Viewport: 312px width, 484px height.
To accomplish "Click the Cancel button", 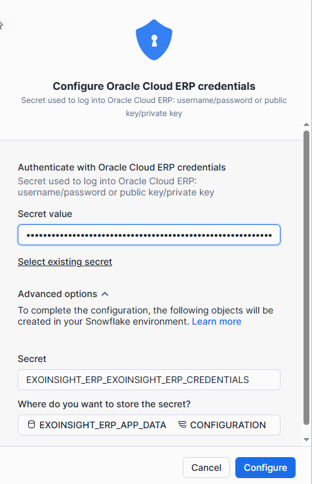I will tap(206, 468).
